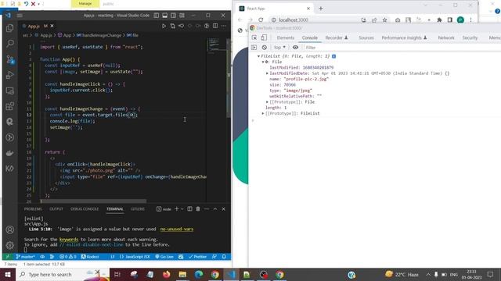The image size is (501, 281).
Task: Run the file with the editor play button
Action: tap(164, 26)
